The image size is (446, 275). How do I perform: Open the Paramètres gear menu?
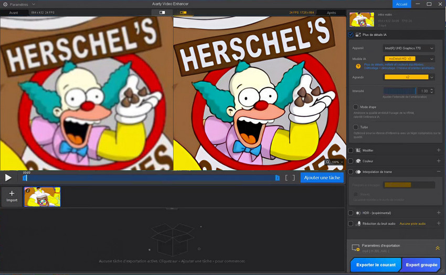(5, 4)
